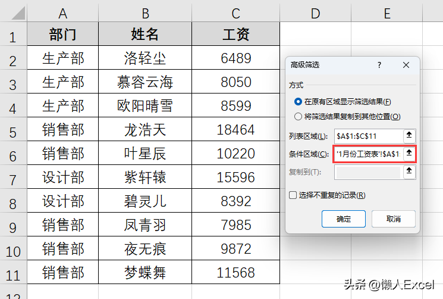Select salary cell 7985

pos(235,225)
